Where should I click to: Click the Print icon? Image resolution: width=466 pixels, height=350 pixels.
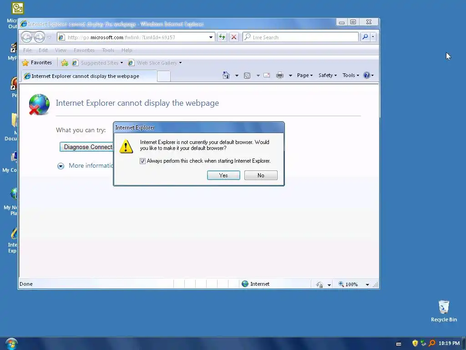tap(280, 75)
